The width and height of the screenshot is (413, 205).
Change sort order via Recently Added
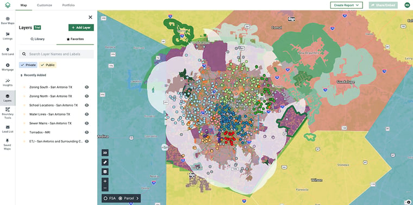[33, 75]
